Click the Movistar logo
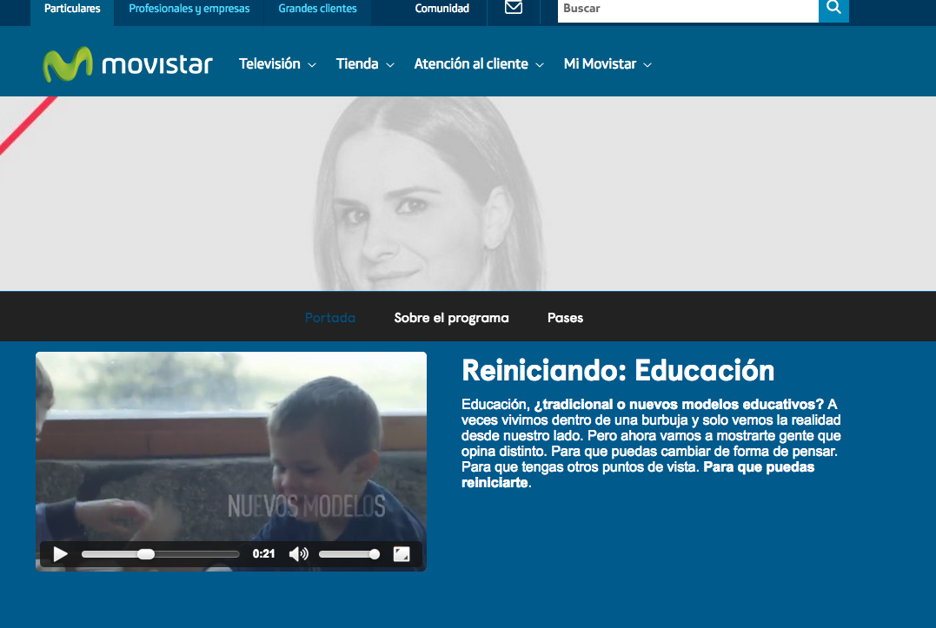Viewport: 936px width, 628px height. point(128,64)
